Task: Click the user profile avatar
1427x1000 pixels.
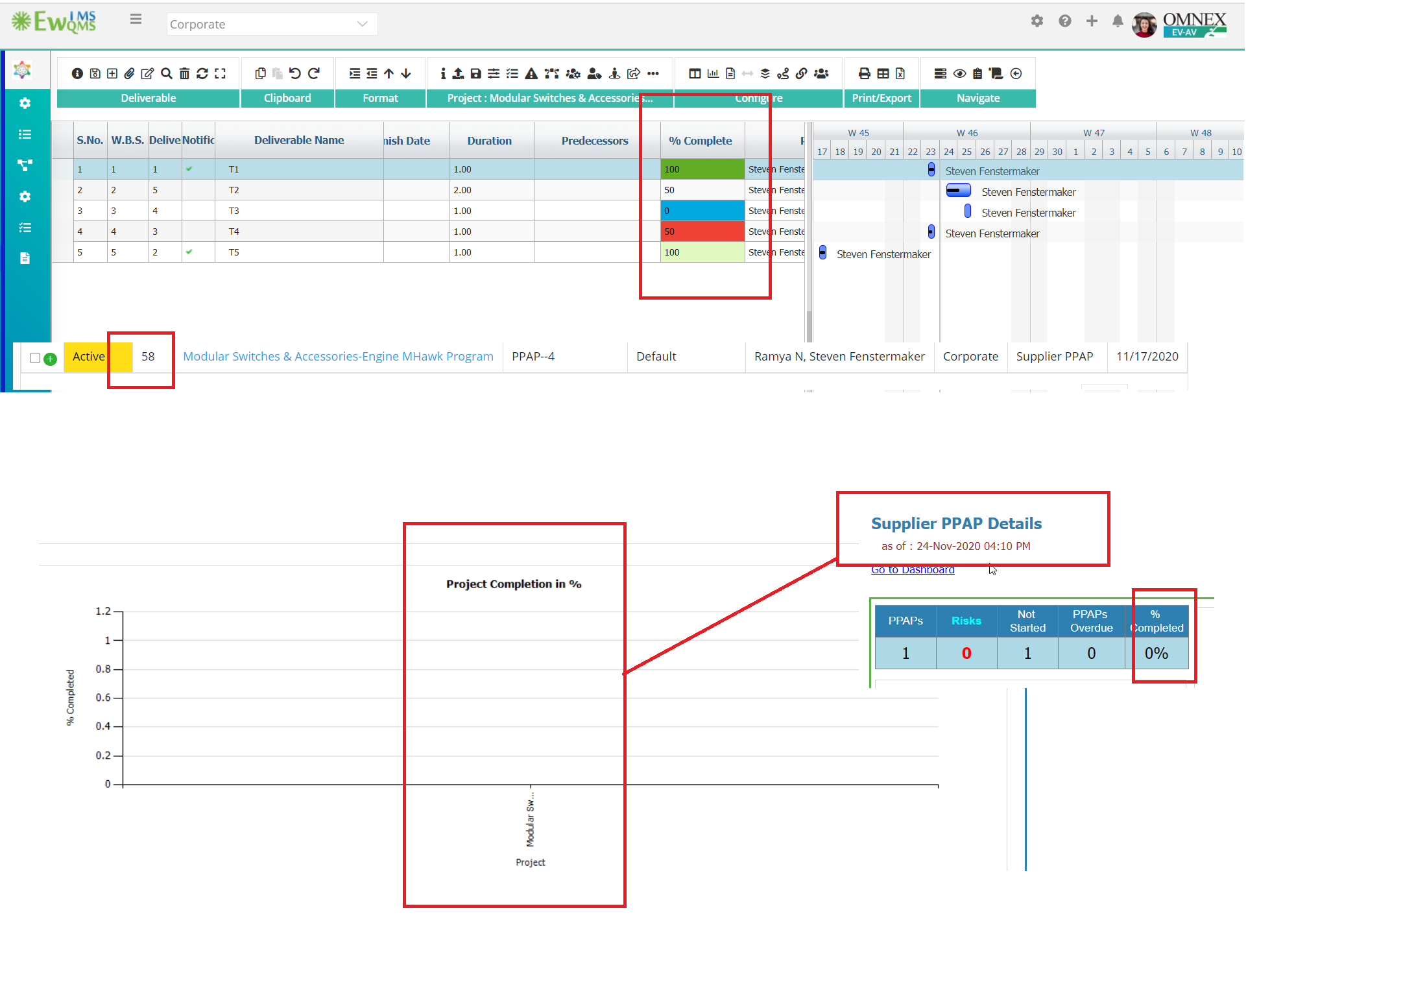Action: (x=1144, y=25)
